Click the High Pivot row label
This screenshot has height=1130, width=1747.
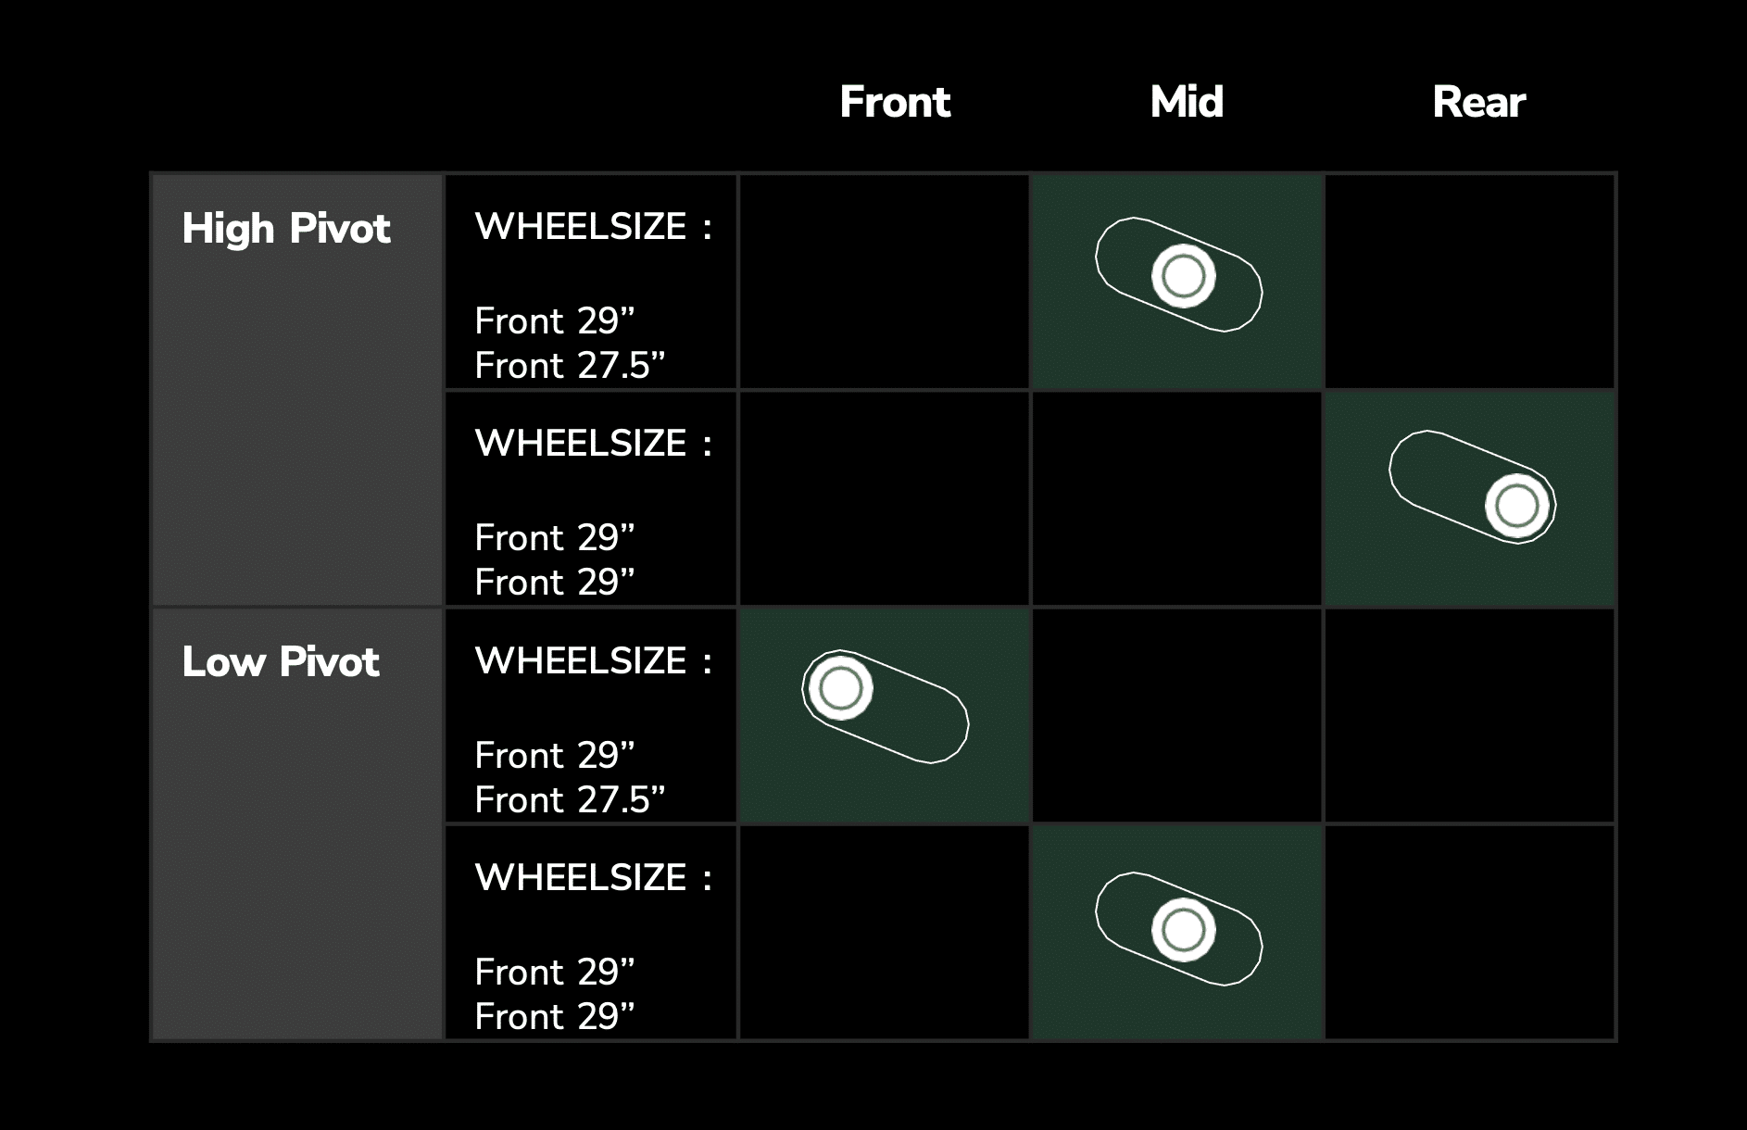[x=286, y=229]
